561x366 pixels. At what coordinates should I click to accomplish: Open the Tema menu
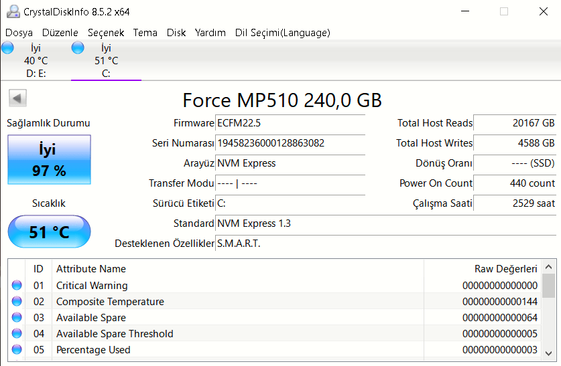(145, 32)
